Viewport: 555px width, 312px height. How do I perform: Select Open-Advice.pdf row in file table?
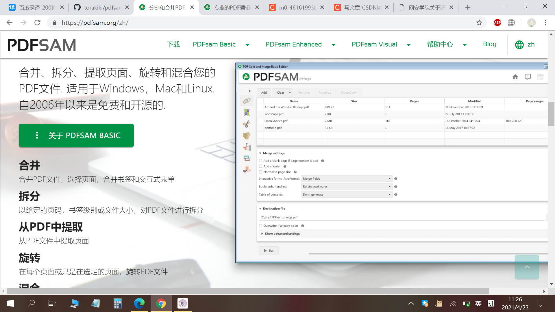402,121
